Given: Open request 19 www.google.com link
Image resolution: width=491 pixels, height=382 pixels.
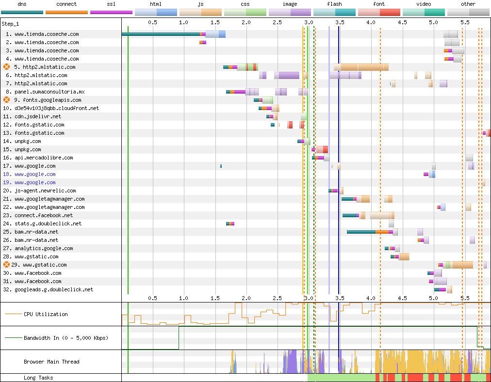Looking at the screenshot, I should pos(35,182).
